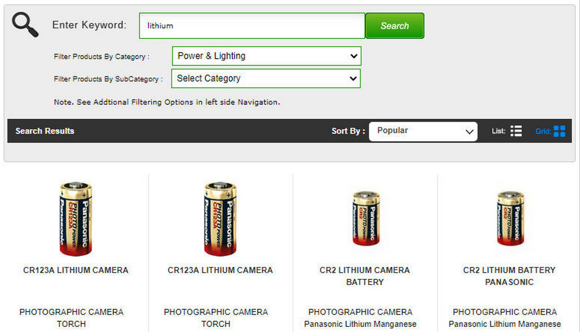Viewport: 580px width, 332px height.
Task: Open the Sort By Popular dropdown
Action: (423, 131)
